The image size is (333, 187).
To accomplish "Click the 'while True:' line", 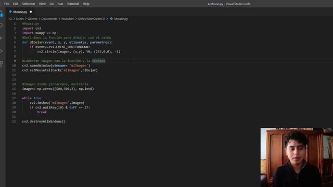I will coord(32,98).
